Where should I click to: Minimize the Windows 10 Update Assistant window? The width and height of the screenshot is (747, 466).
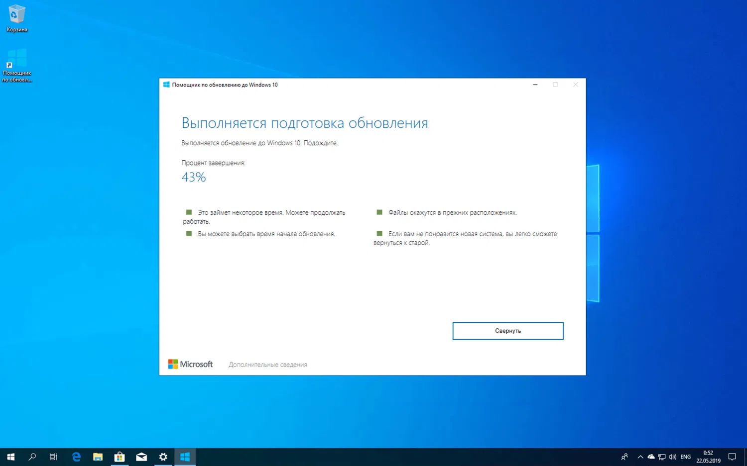[535, 85]
